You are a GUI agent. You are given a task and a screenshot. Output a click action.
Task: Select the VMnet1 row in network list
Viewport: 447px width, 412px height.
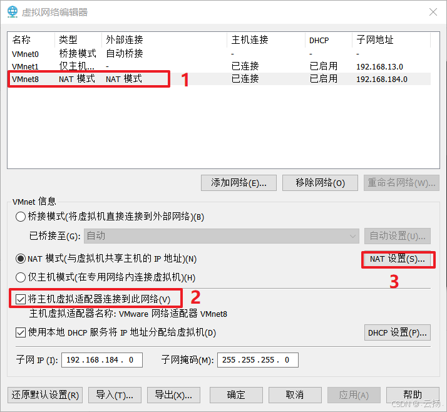coord(219,66)
